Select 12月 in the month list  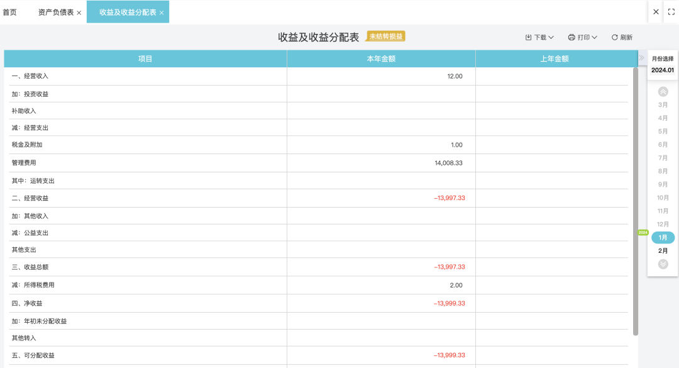coord(663,224)
